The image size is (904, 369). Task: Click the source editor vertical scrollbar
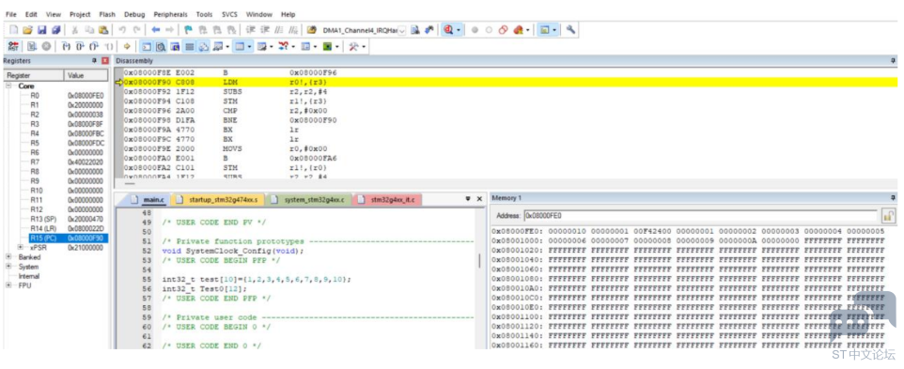[x=479, y=262]
